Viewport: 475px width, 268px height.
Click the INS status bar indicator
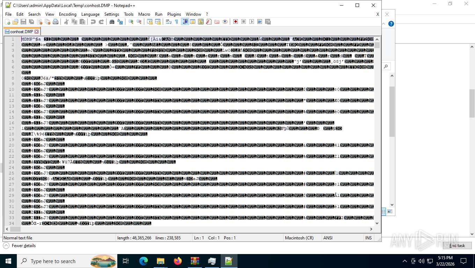pos(368,238)
